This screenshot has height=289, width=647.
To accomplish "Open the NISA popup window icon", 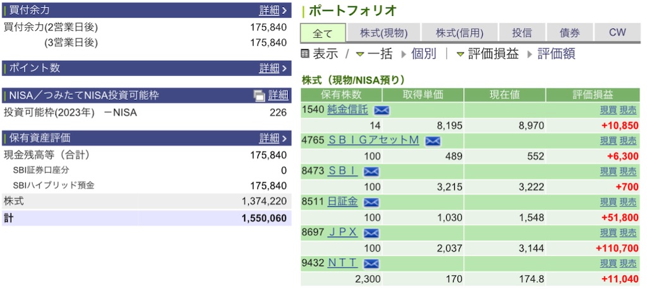I will [x=259, y=95].
